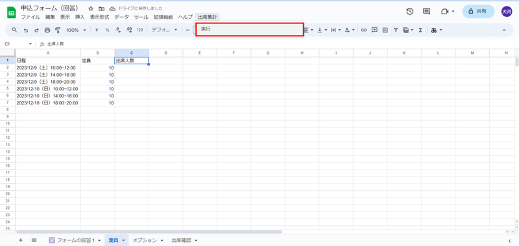This screenshot has width=519, height=246.
Task: Star the 申込フォーム document
Action: pyautogui.click(x=91, y=8)
